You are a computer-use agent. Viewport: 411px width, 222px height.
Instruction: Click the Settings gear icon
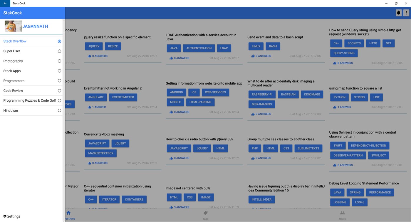pos(5,216)
